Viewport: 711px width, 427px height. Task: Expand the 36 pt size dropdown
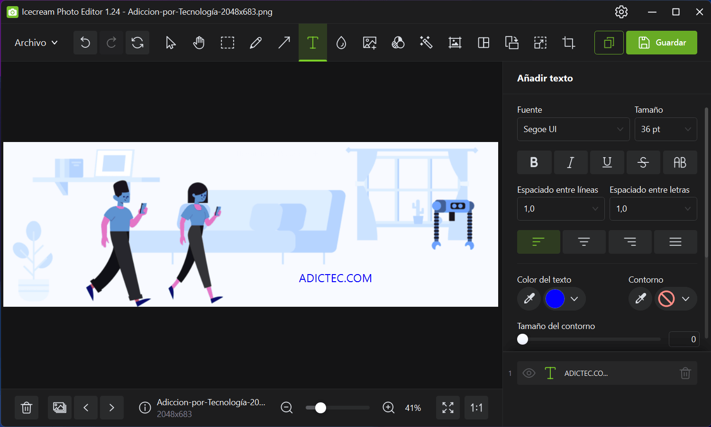point(665,129)
